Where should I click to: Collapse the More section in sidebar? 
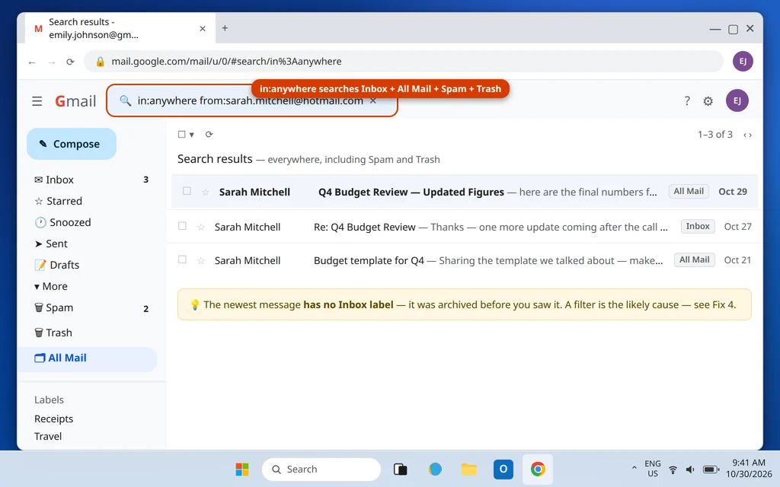51,286
